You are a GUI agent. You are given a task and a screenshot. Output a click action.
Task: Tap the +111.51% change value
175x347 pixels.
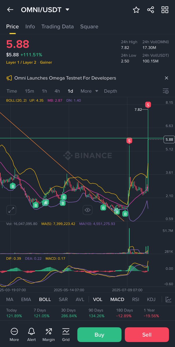pos(31,55)
